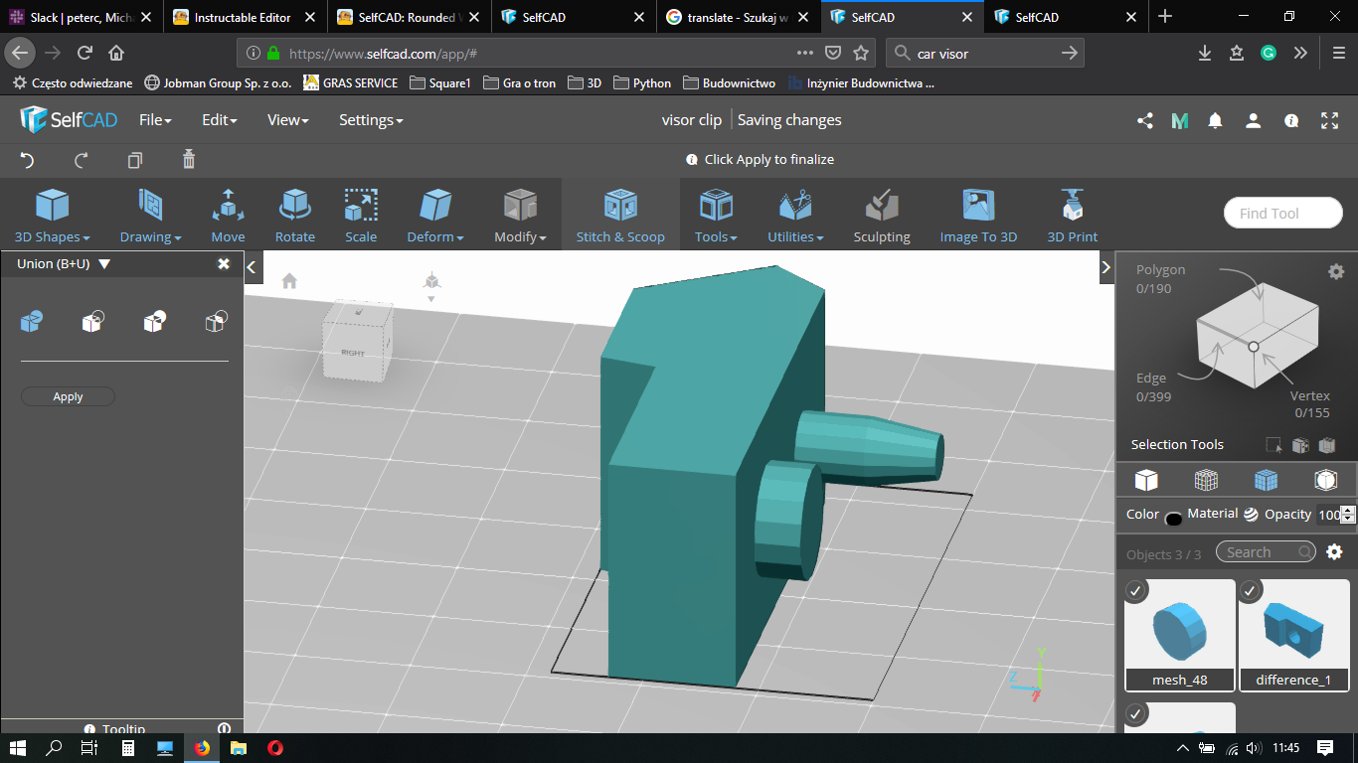
Task: Open the File menu
Action: coord(155,120)
